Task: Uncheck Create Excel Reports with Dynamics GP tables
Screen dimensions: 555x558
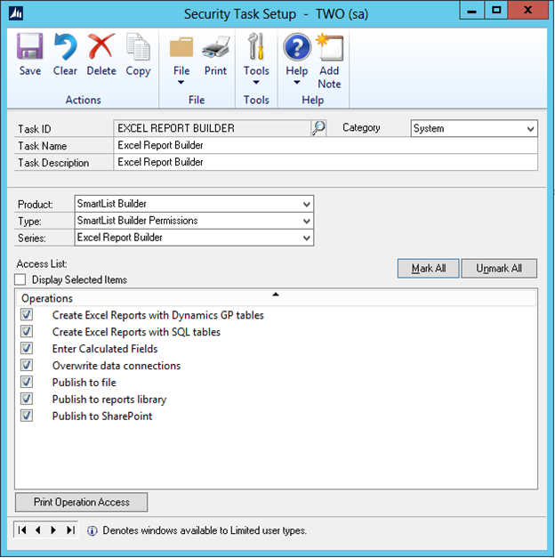Action: tap(27, 314)
